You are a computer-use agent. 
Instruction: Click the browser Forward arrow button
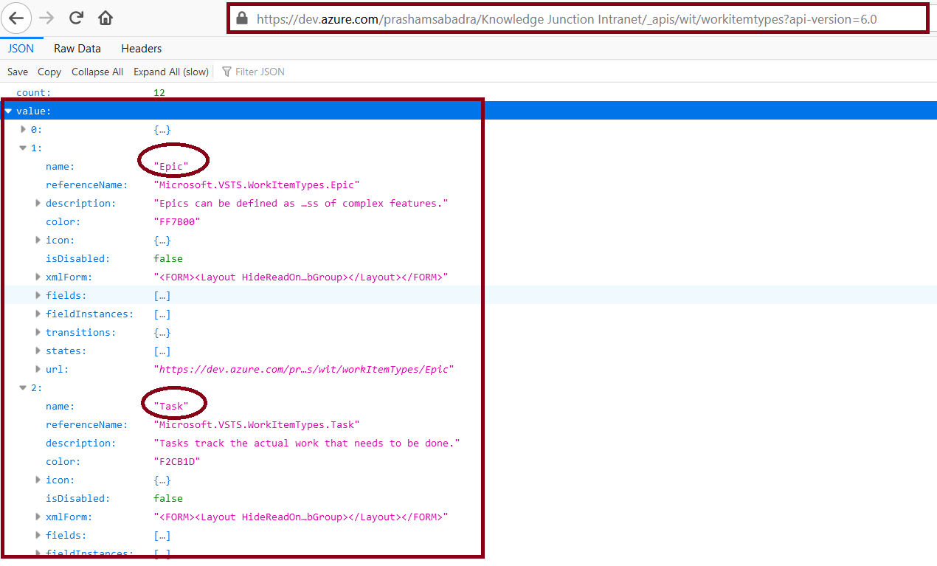[46, 18]
